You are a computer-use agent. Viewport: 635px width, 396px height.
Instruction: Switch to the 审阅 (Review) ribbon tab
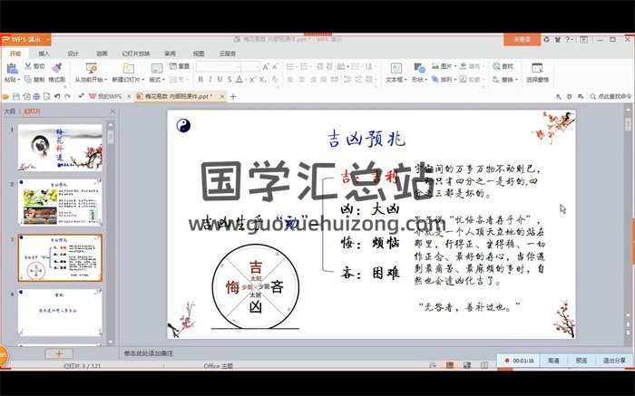171,53
